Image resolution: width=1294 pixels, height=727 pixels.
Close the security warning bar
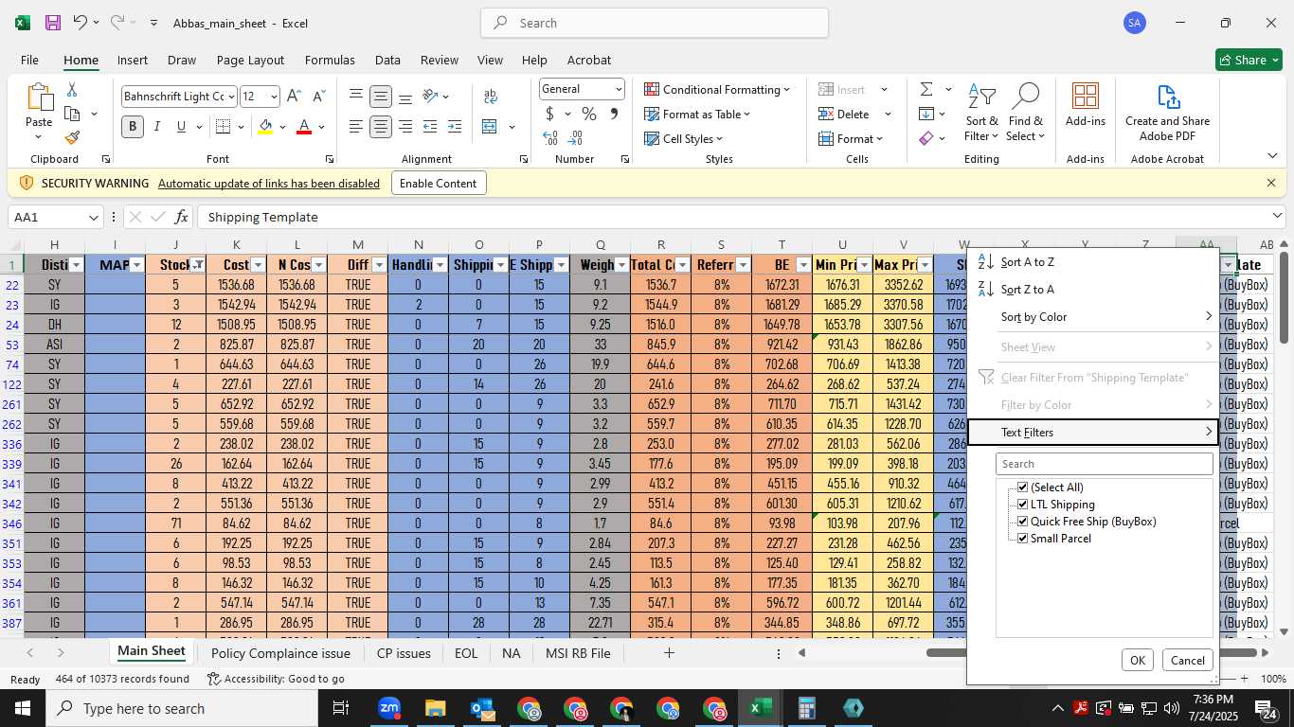[1271, 183]
